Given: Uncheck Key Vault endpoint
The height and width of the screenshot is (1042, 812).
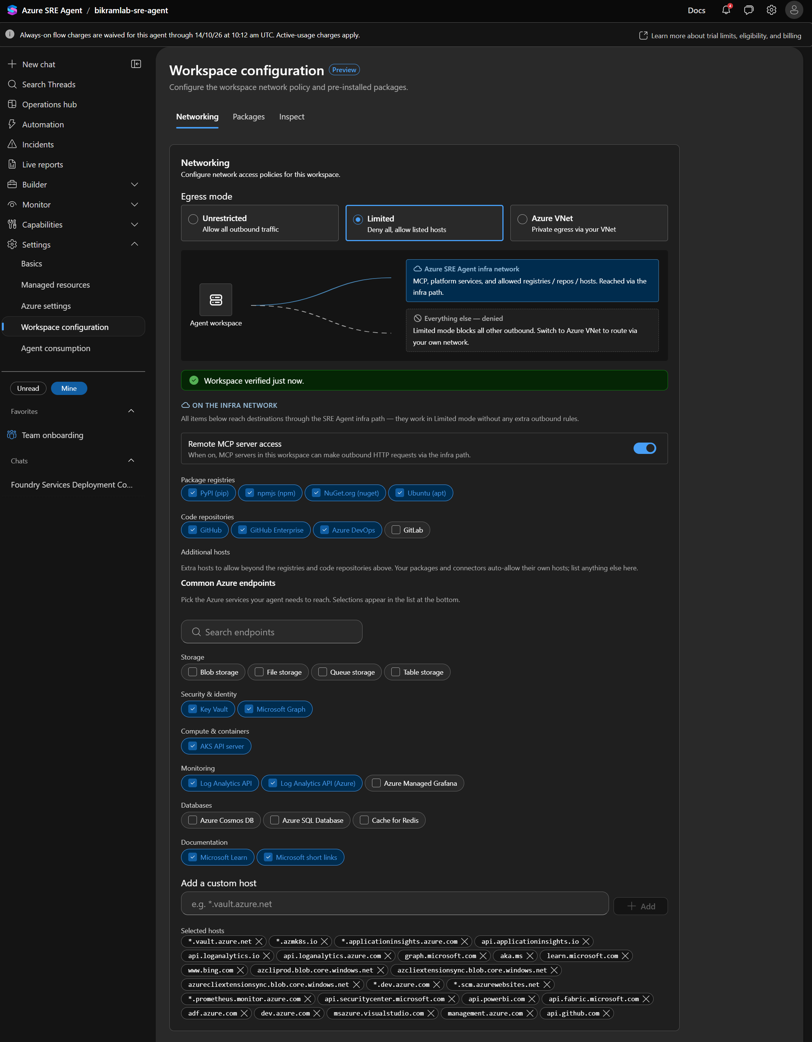Looking at the screenshot, I should coord(208,709).
